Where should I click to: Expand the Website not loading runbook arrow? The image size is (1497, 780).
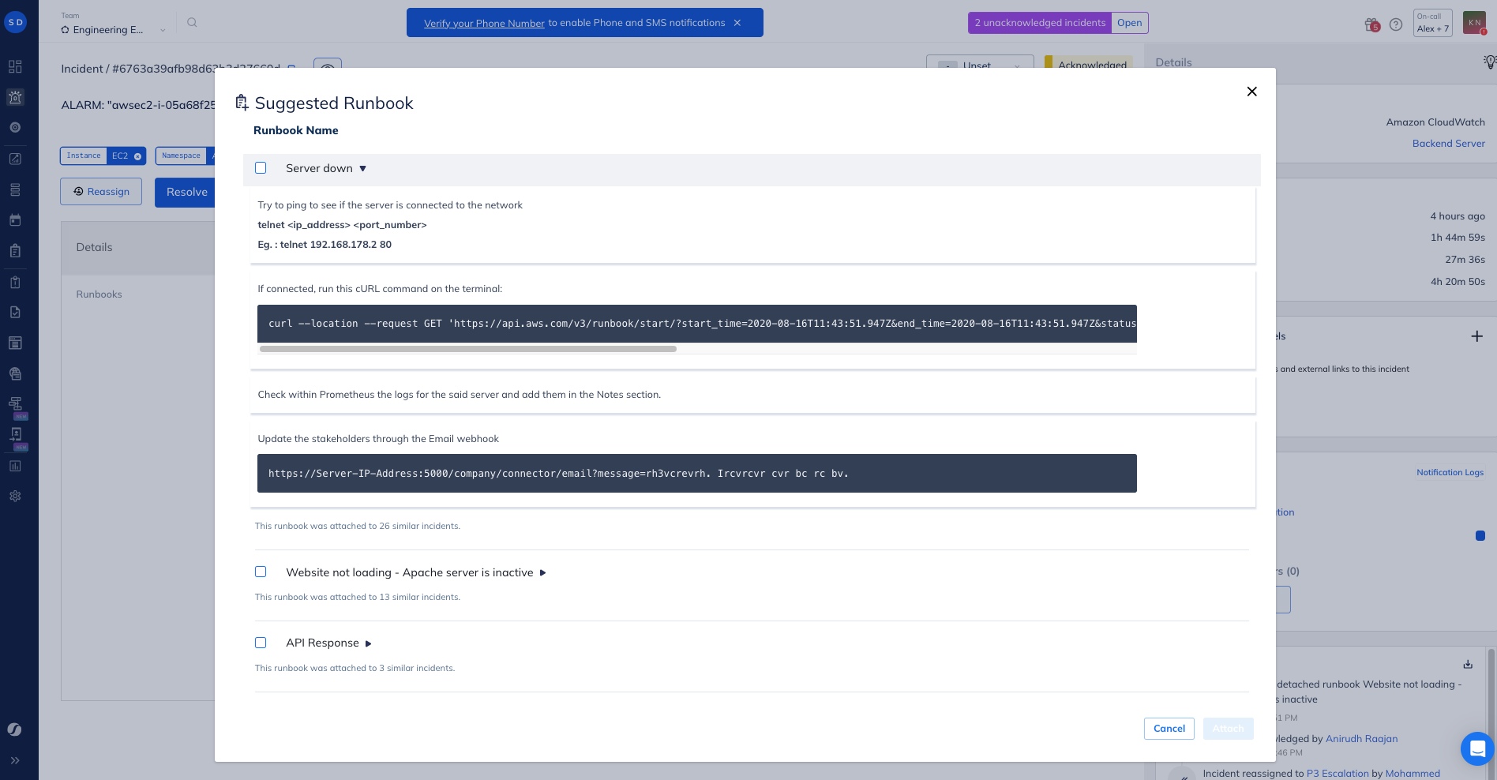[542, 573]
